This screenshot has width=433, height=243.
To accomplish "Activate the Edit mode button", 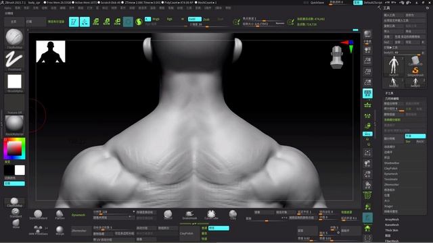I will point(74,22).
